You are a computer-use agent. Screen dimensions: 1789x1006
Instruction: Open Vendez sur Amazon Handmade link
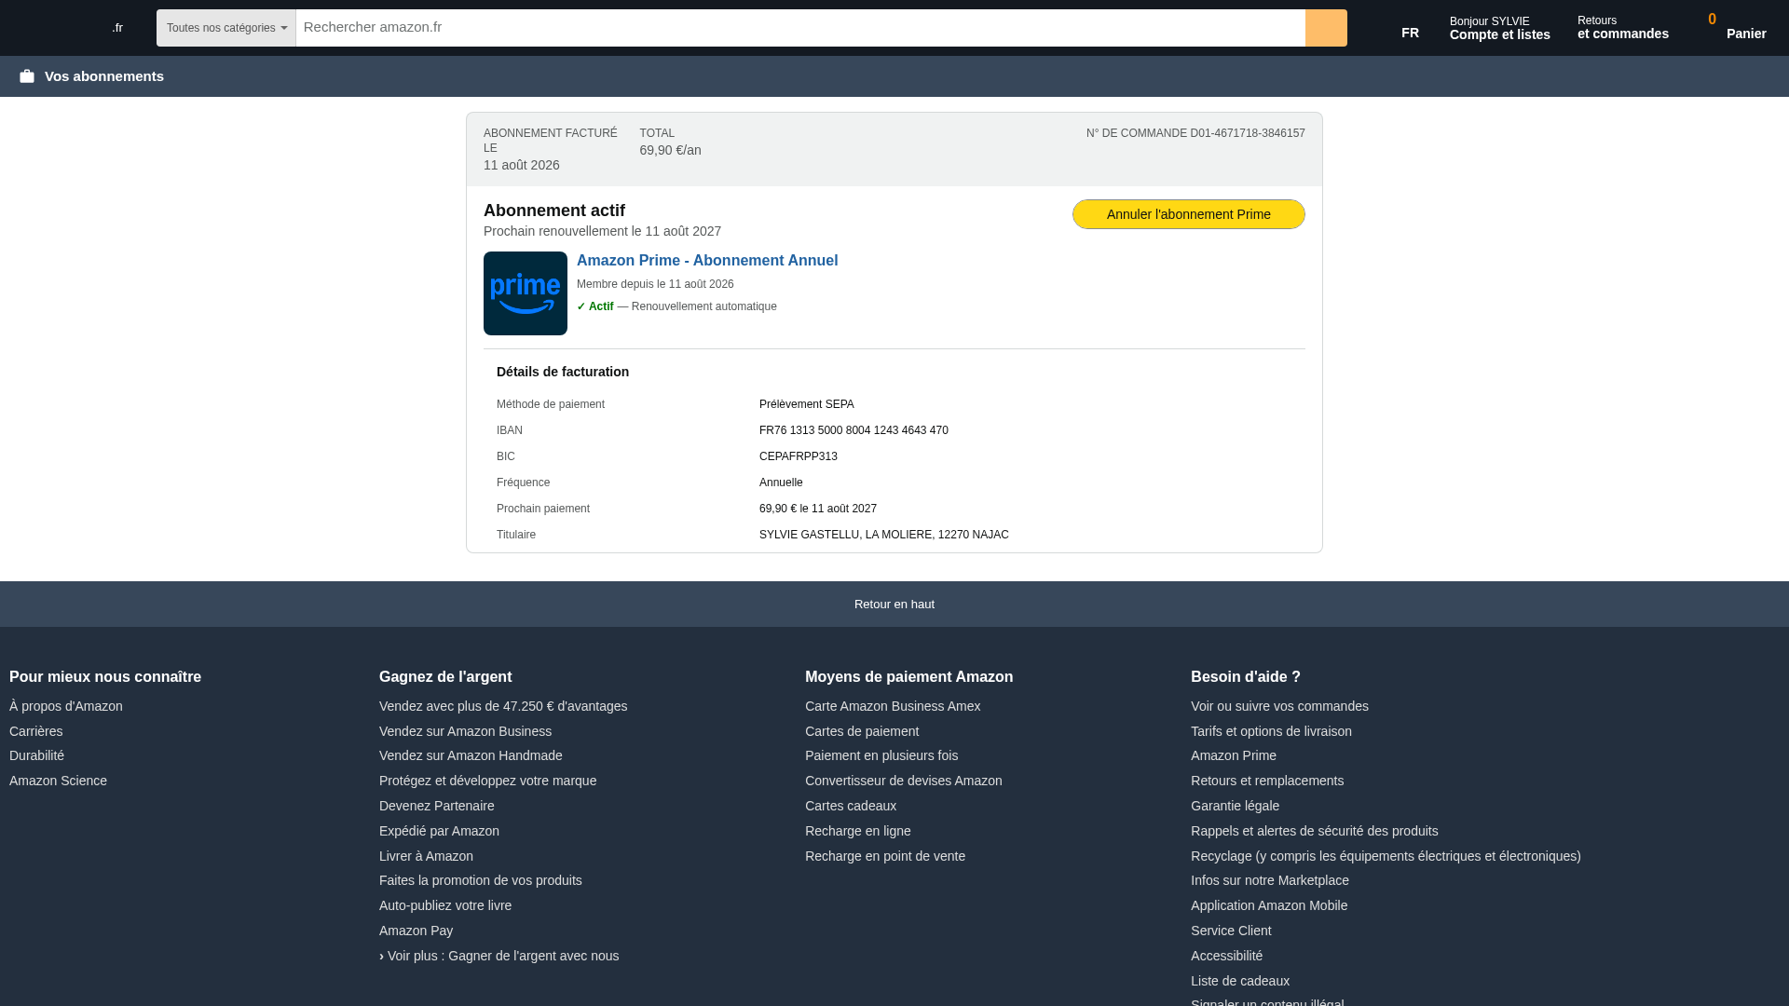(x=471, y=755)
